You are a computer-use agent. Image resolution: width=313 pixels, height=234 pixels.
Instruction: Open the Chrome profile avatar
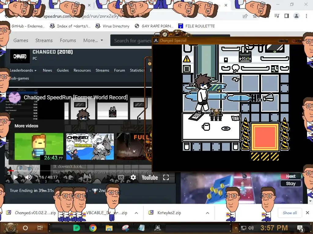[296, 16]
